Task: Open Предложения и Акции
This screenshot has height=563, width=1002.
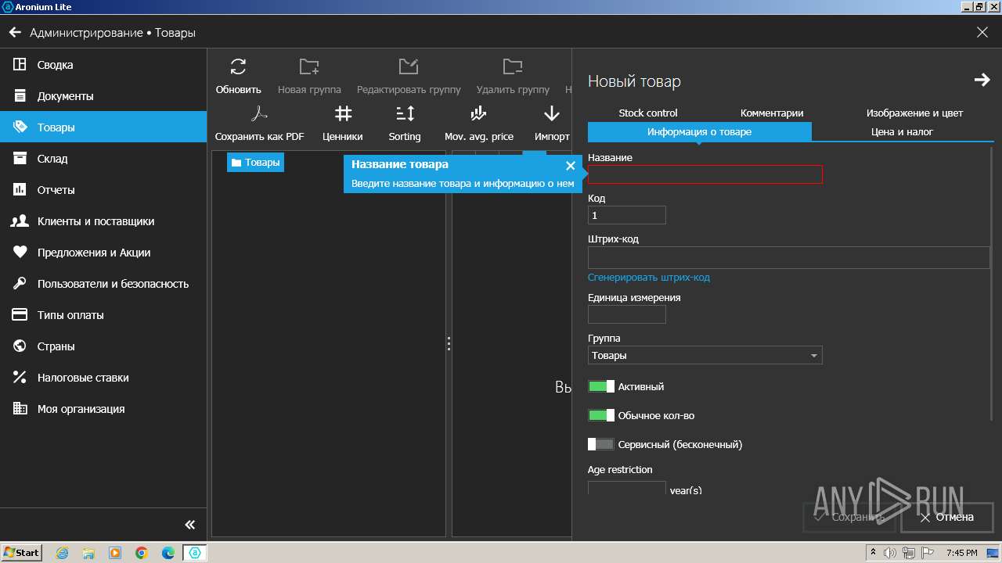Action: pyautogui.click(x=103, y=253)
